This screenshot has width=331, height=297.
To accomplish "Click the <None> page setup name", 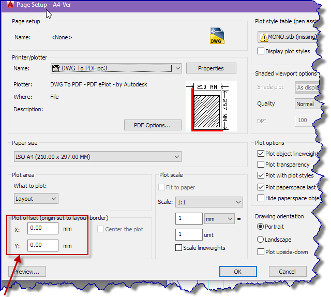I will tap(62, 37).
